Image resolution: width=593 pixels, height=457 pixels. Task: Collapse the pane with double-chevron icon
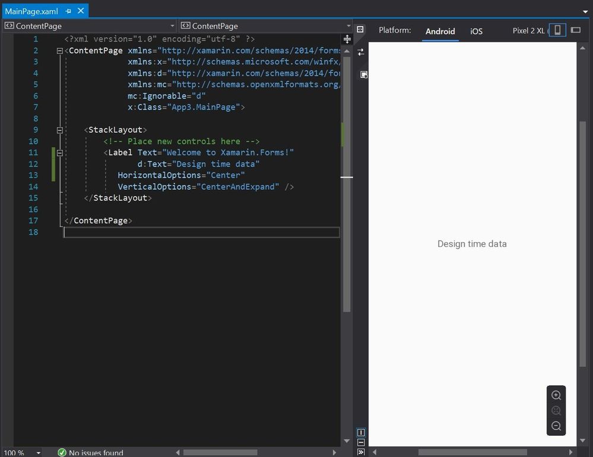click(361, 452)
